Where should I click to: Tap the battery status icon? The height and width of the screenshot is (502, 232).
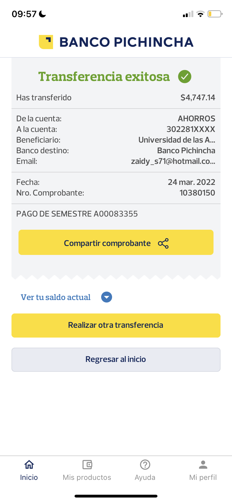pos(215,14)
